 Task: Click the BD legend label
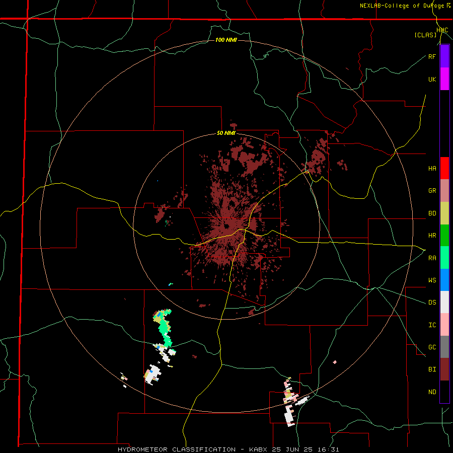(x=432, y=213)
